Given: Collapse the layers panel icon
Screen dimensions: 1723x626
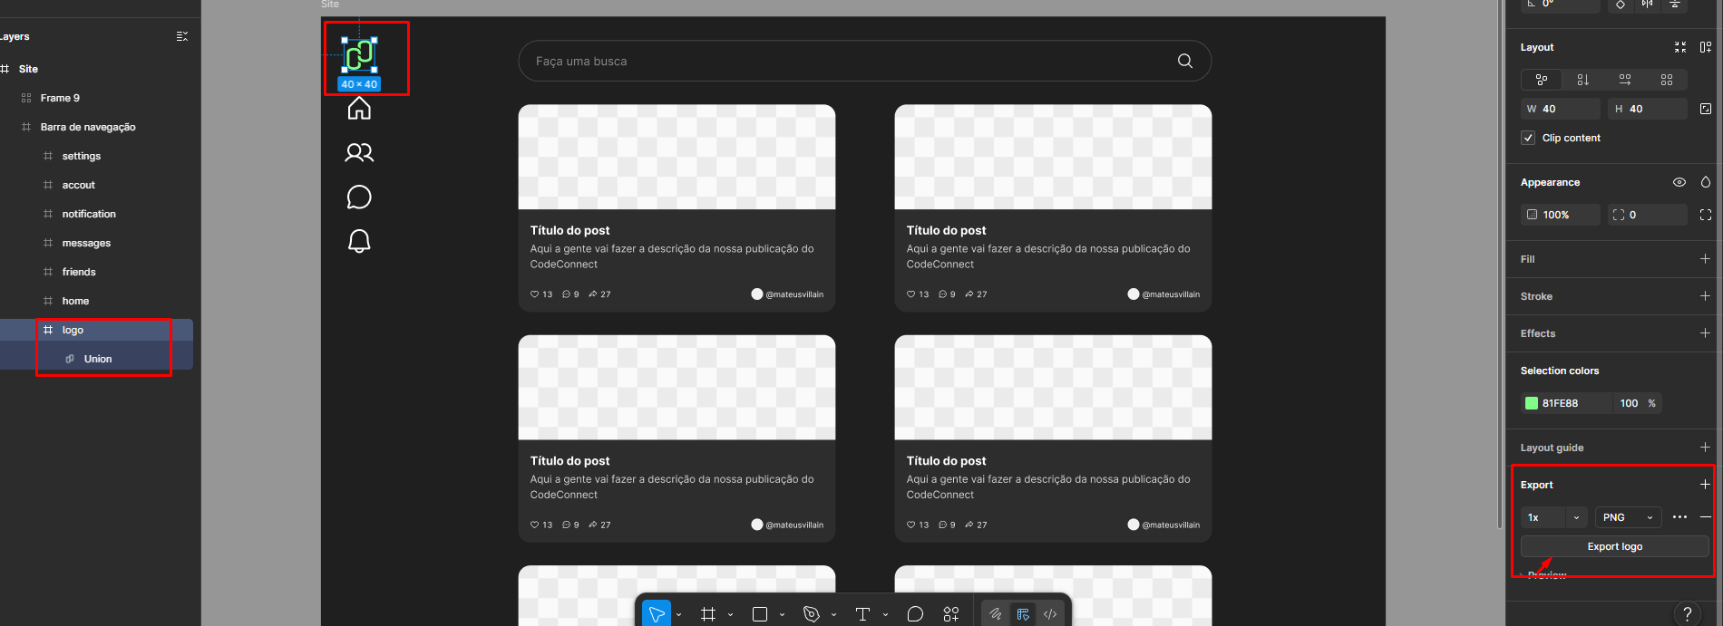Looking at the screenshot, I should (182, 36).
